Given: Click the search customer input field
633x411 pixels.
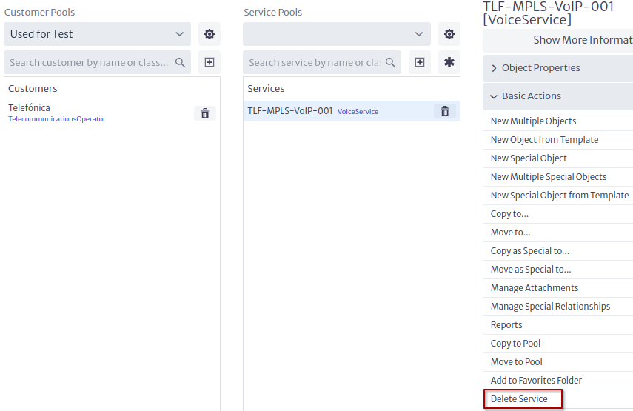Looking at the screenshot, I should 89,63.
